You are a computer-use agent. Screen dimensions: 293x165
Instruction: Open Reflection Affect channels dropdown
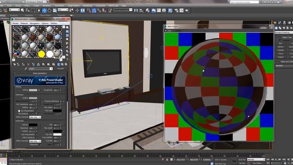(35, 117)
